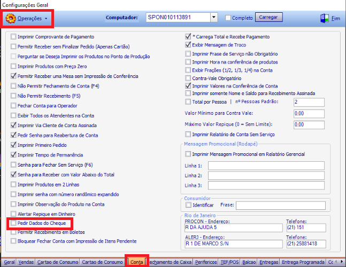The image size is (346, 267).
Task: Enable Imprimir Comprovante de Pagamento
Action: (13, 36)
